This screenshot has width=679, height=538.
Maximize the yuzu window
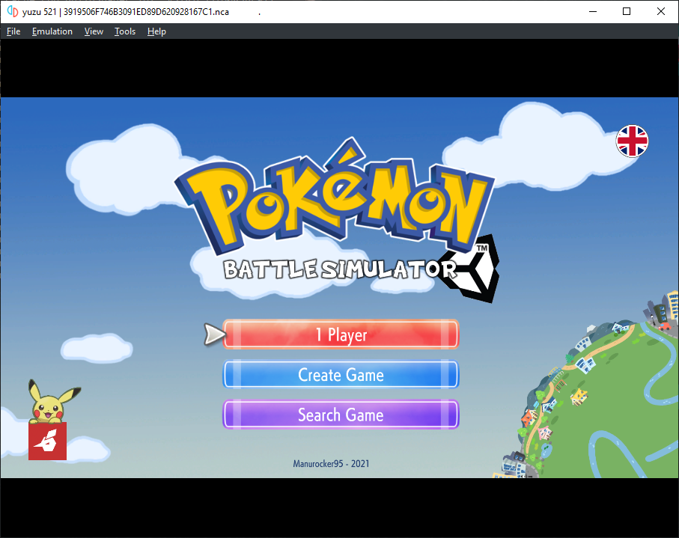click(x=627, y=11)
